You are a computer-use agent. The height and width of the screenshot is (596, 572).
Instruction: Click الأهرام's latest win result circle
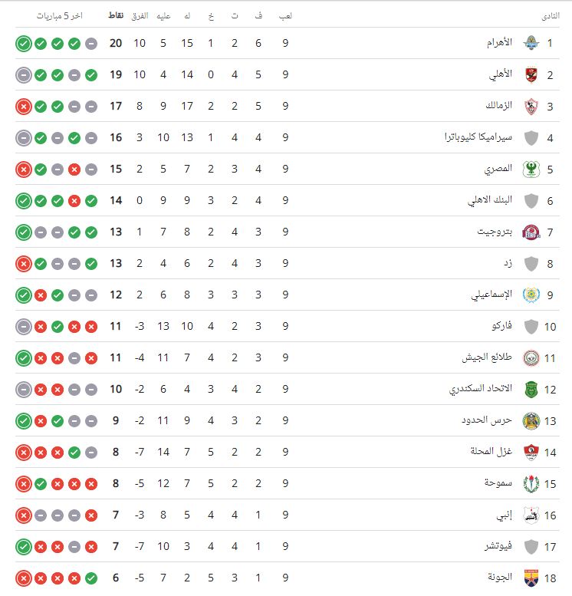tap(24, 43)
